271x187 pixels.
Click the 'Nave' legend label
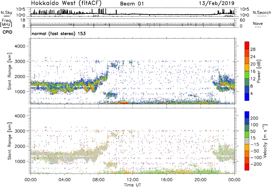258,23
